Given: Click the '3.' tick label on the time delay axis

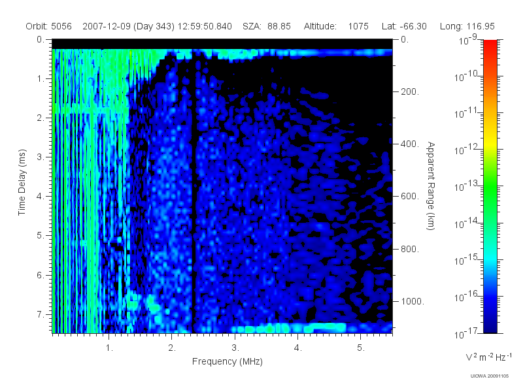Looking at the screenshot, I should [41, 157].
